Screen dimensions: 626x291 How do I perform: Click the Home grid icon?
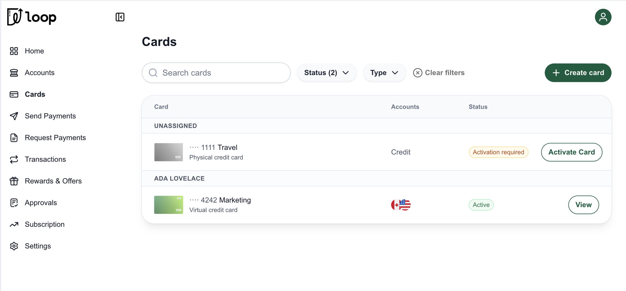point(14,51)
